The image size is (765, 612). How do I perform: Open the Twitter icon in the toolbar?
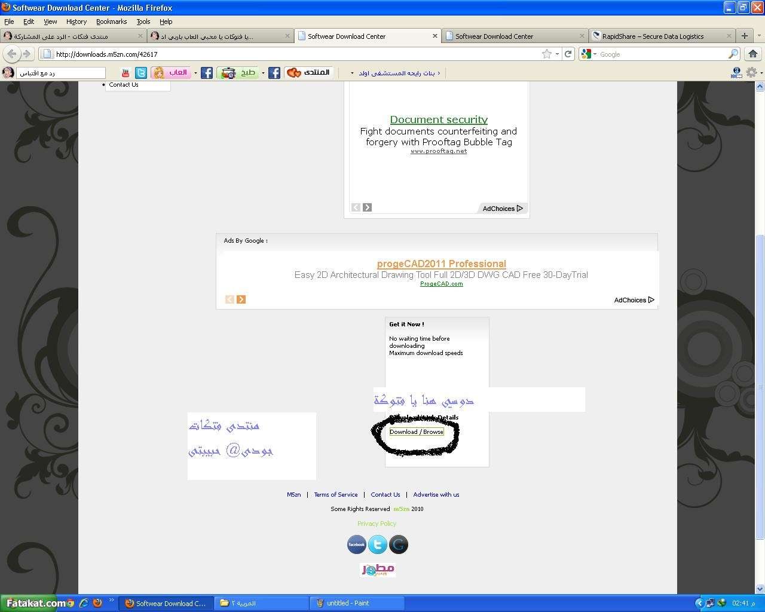tap(141, 73)
